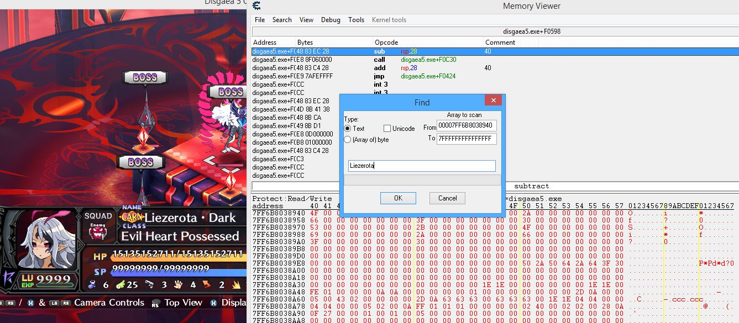
Task: Click the subtract description text
Action: point(531,186)
